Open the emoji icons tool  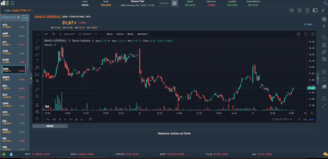click(37, 81)
